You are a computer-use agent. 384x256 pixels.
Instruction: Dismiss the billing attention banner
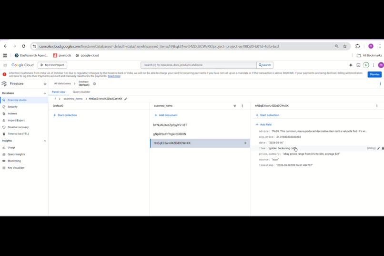pyautogui.click(x=374, y=74)
